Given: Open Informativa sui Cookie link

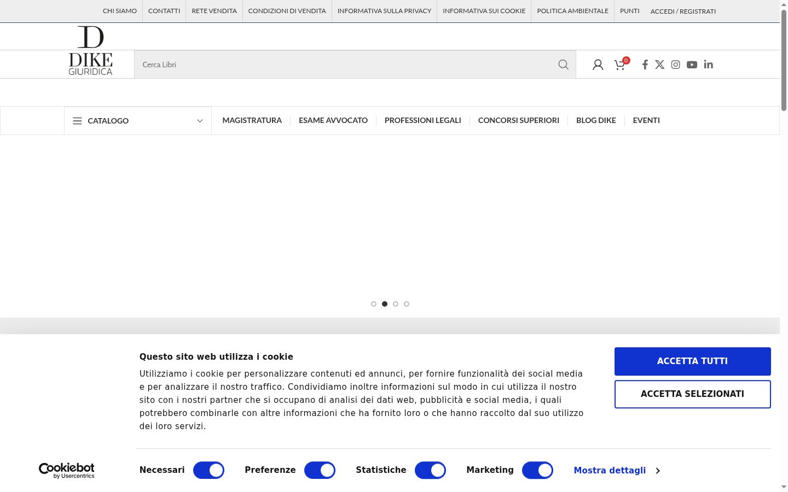Looking at the screenshot, I should click(x=484, y=11).
